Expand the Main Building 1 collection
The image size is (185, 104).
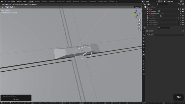(145, 16)
